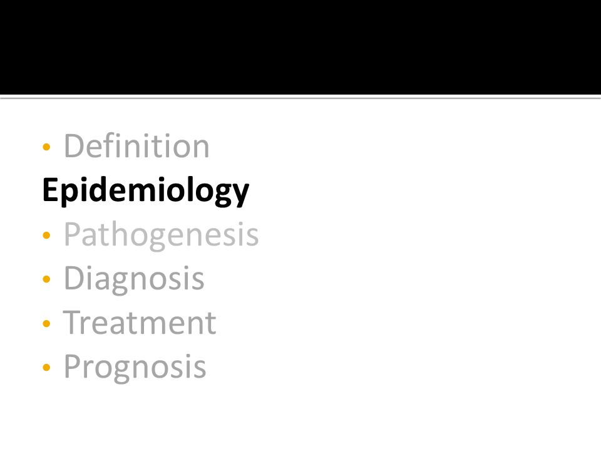The image size is (601, 451).
Task: Click empty white area right of Epidemiology
Action: point(421,190)
